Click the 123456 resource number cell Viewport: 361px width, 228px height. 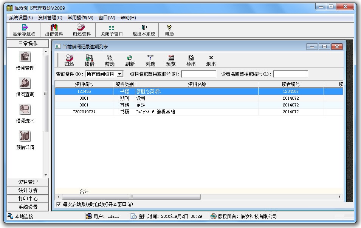pyautogui.click(x=84, y=91)
